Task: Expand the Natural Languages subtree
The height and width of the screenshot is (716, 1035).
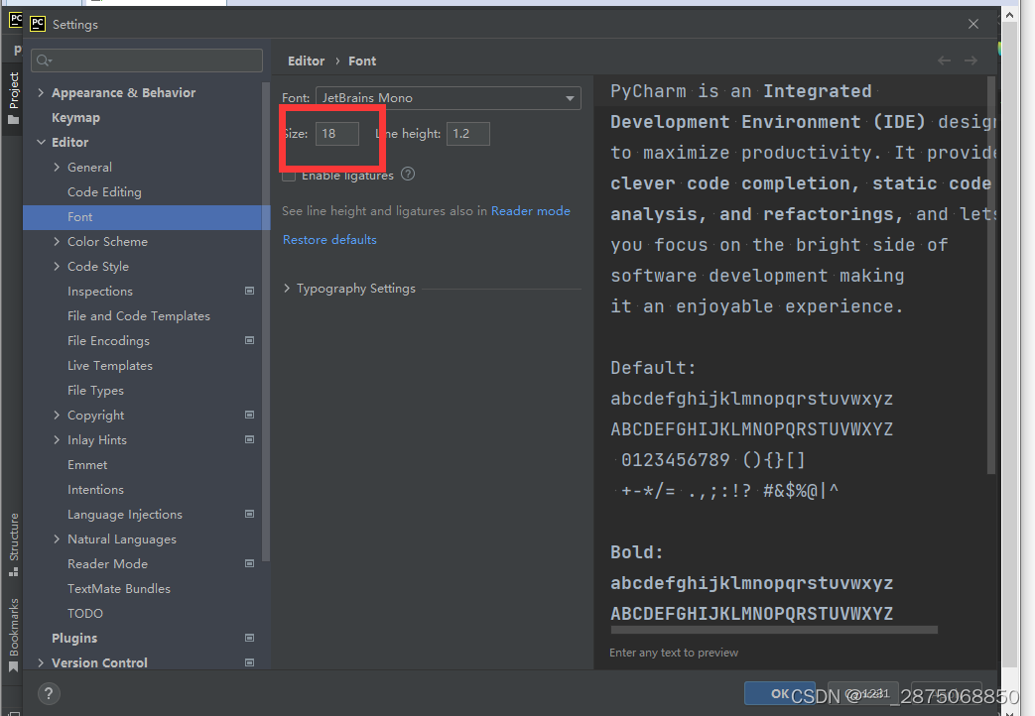Action: coord(57,539)
